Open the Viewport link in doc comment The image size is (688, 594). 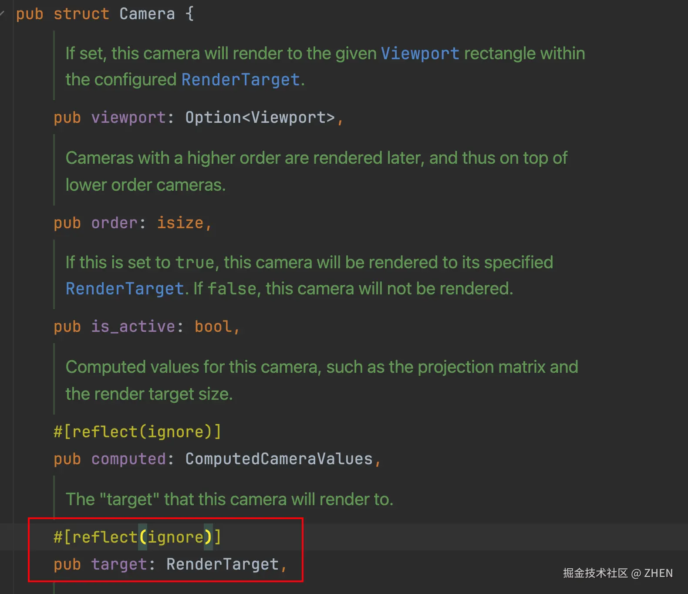420,54
